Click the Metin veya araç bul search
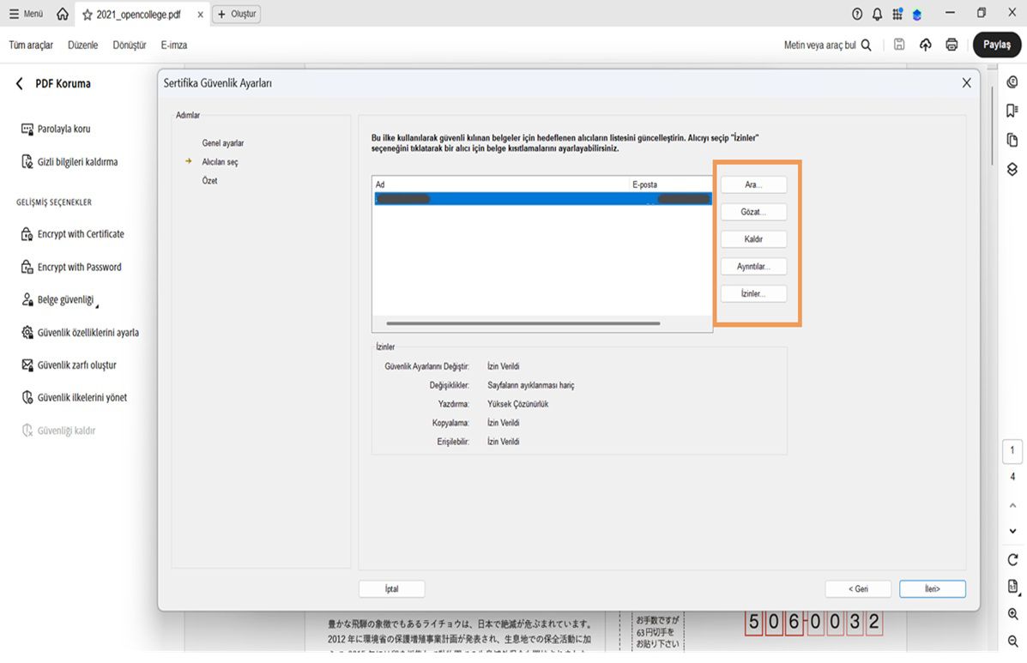This screenshot has width=1027, height=663. (x=827, y=45)
